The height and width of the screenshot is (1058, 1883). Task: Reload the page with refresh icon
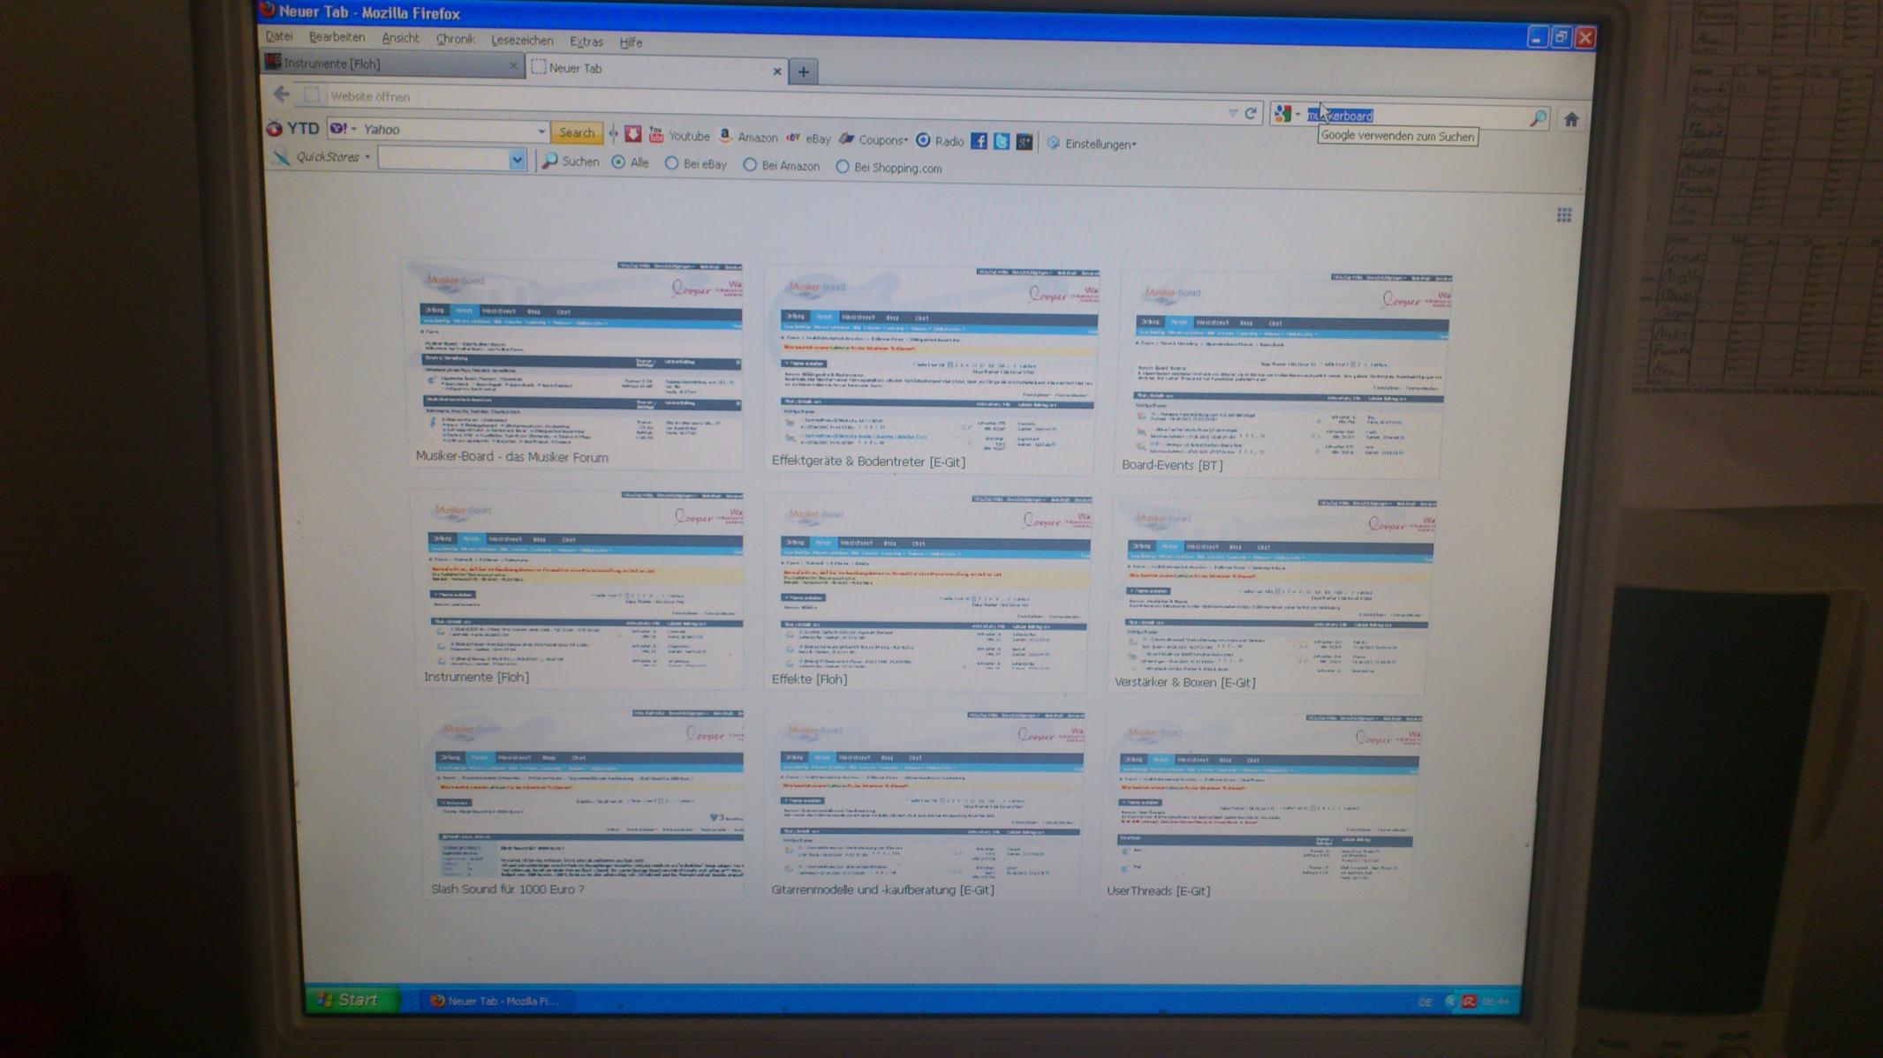tap(1251, 113)
